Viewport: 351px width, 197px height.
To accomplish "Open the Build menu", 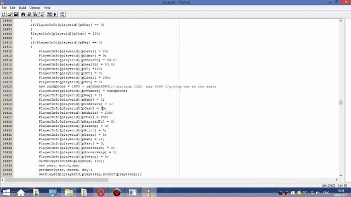I will [x=22, y=8].
